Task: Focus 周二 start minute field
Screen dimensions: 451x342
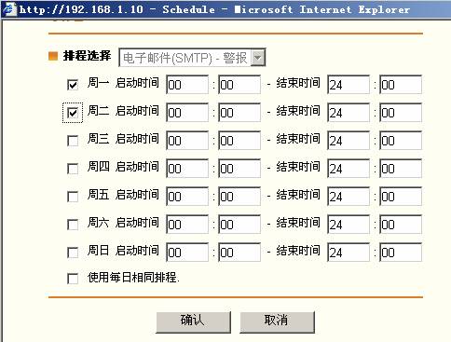Action: tap(239, 112)
